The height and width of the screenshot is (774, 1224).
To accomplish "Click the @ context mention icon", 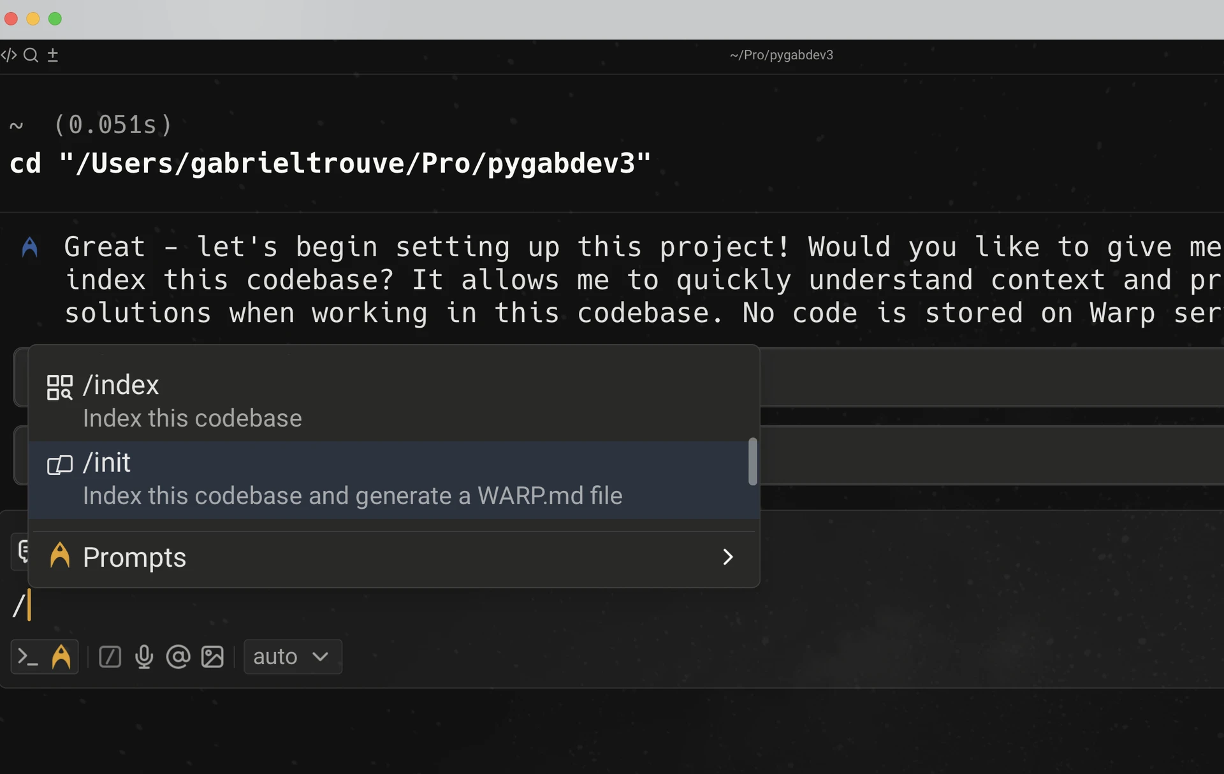I will [178, 657].
